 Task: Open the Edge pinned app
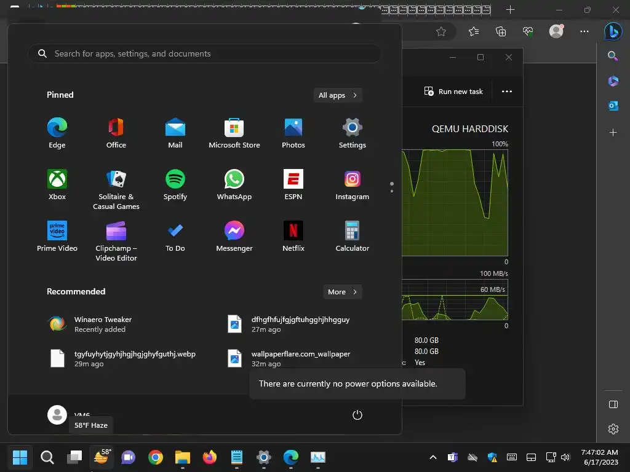coord(57,133)
